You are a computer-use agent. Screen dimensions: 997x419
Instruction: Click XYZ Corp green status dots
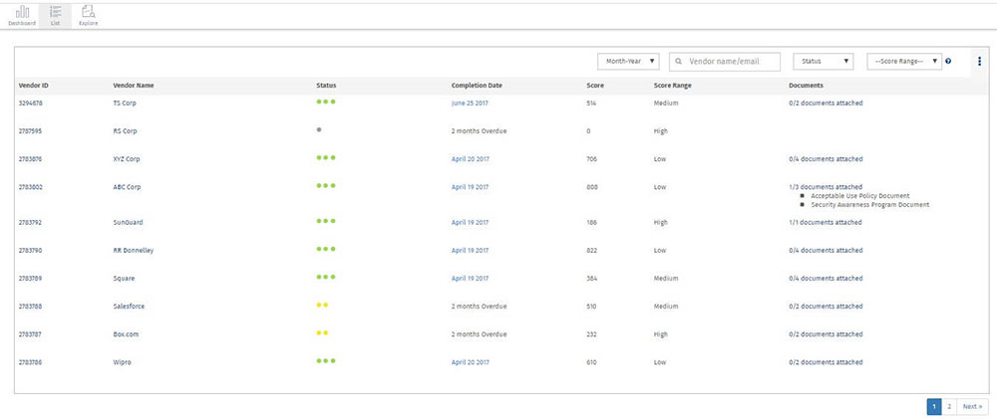pyautogui.click(x=326, y=157)
